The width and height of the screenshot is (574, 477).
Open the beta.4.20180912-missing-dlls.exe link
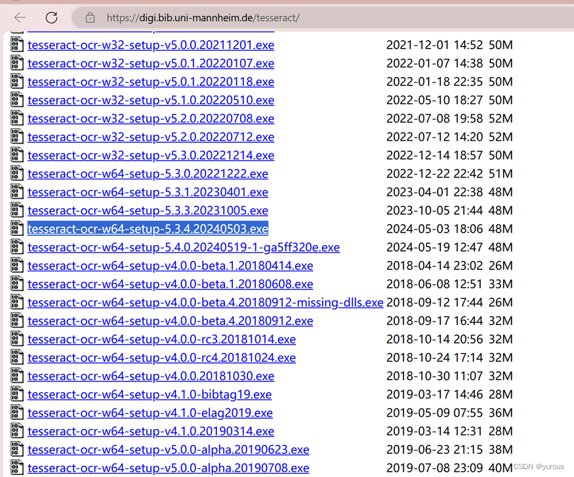pos(205,302)
